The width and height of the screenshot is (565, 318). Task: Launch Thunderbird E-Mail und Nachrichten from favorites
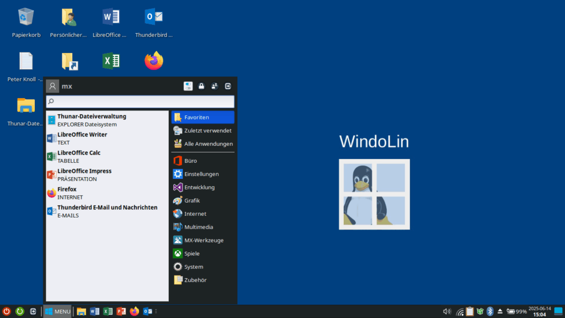(107, 211)
